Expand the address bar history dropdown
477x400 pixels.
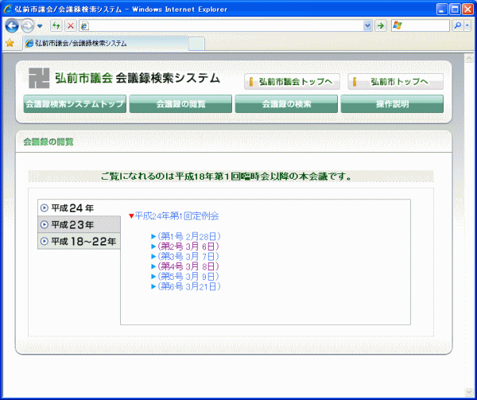tap(367, 26)
